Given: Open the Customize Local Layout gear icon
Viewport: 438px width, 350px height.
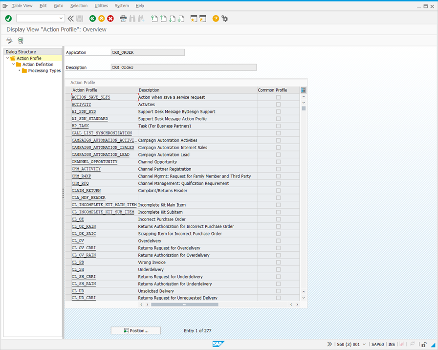Looking at the screenshot, I should pyautogui.click(x=224, y=18).
